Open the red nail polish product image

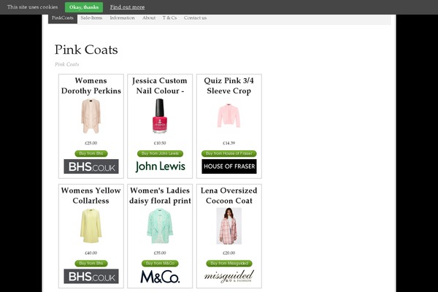pyautogui.click(x=160, y=116)
